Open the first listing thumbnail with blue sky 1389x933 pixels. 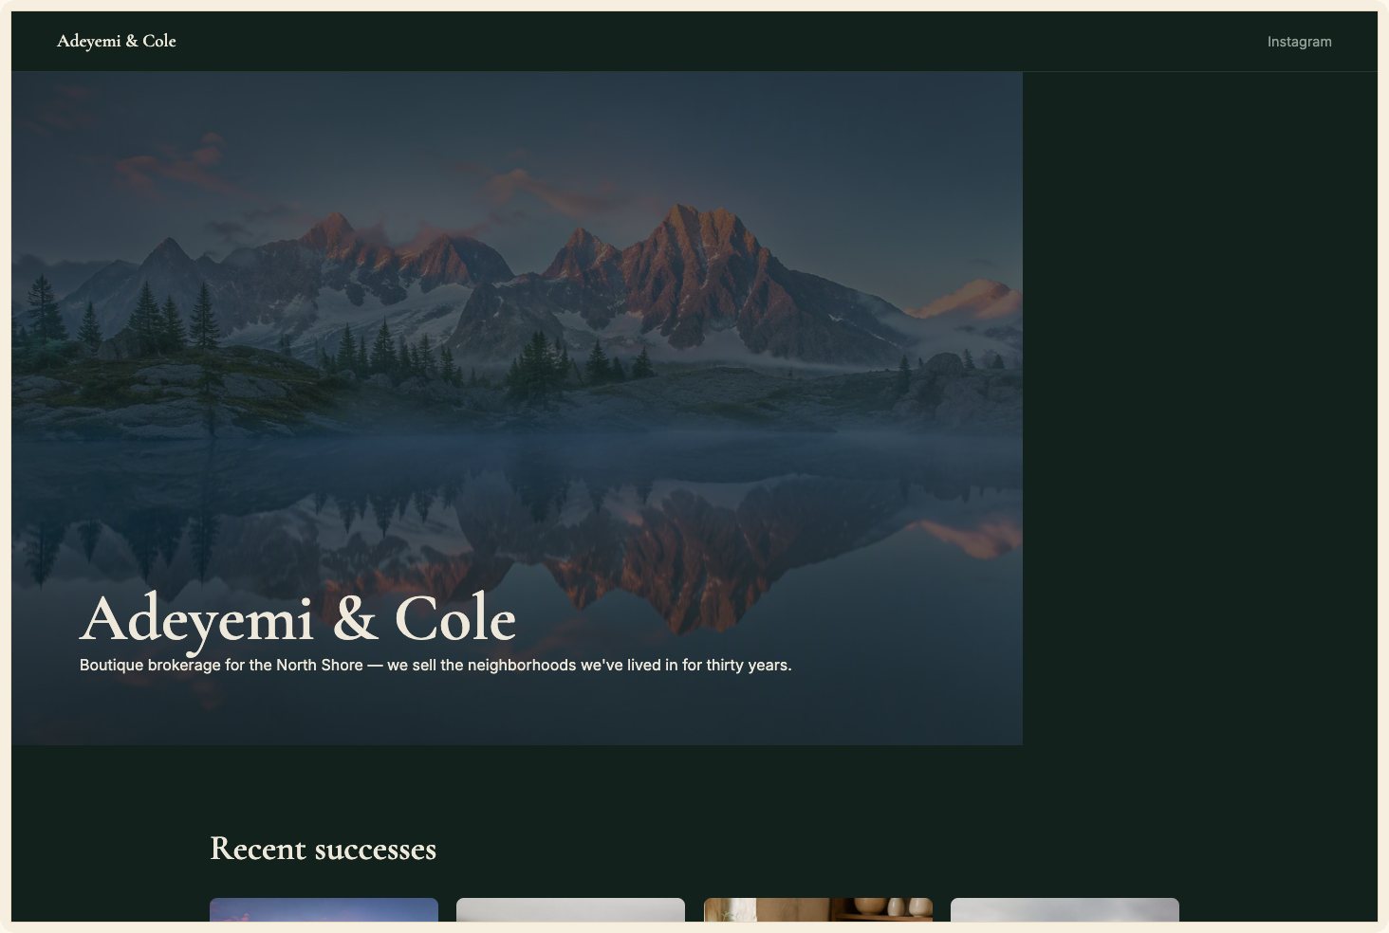click(324, 909)
